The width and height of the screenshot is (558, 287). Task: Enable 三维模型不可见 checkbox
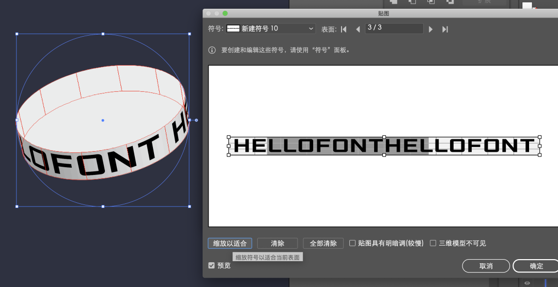tap(433, 243)
